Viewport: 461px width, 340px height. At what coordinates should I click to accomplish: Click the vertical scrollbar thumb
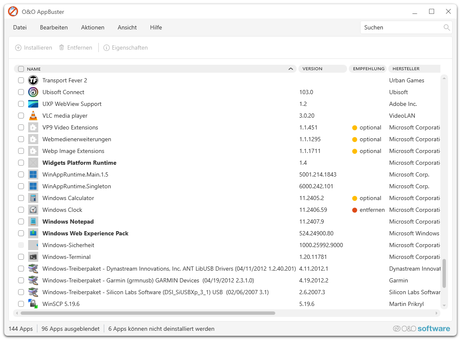(x=444, y=273)
